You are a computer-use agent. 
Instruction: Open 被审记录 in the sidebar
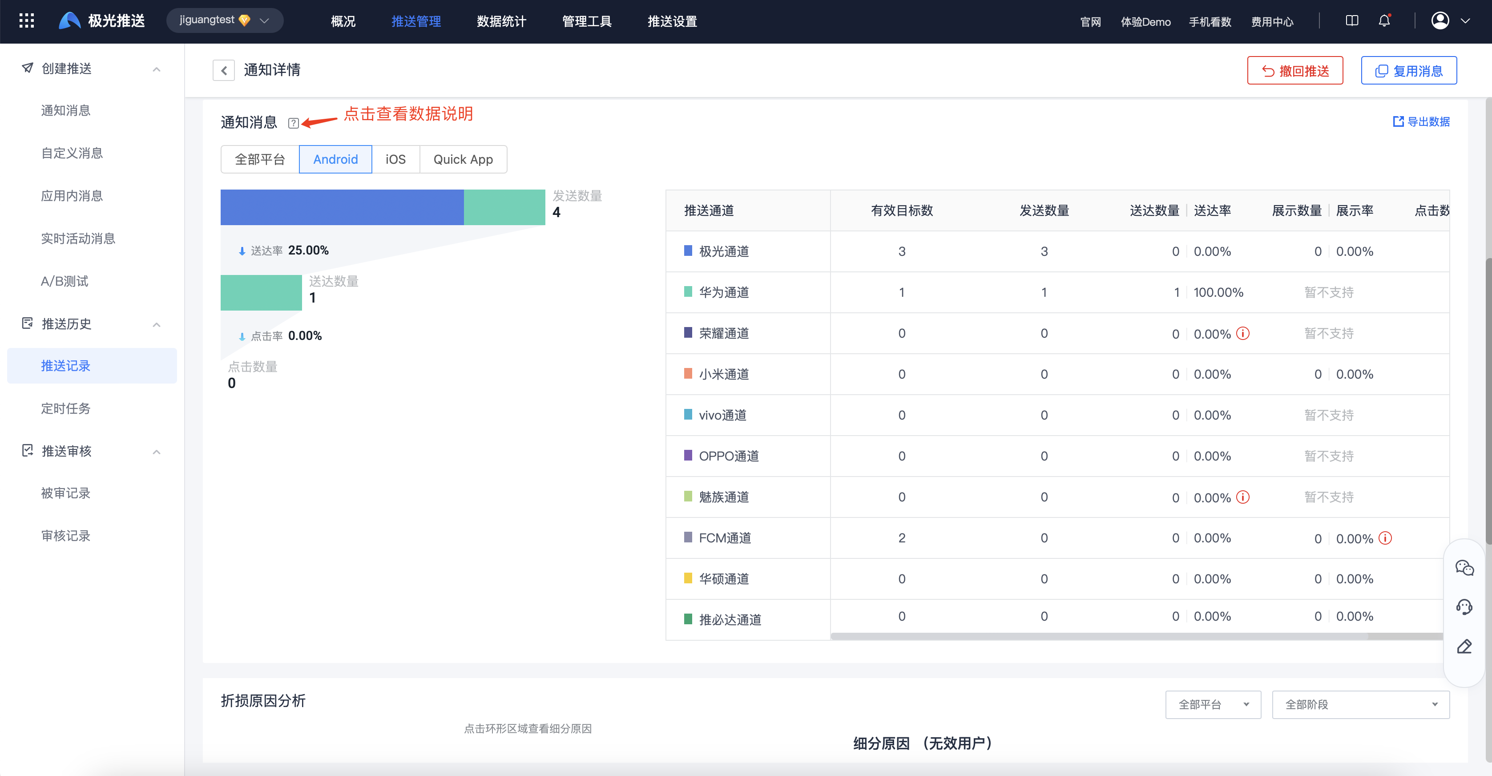pyautogui.click(x=65, y=493)
